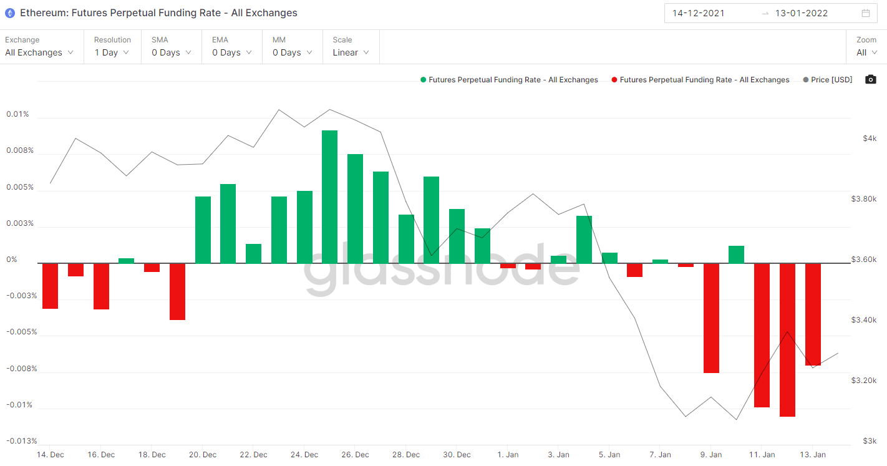The width and height of the screenshot is (887, 466).
Task: Click the lowest red bar on 12 Jan
Action: coord(787,340)
